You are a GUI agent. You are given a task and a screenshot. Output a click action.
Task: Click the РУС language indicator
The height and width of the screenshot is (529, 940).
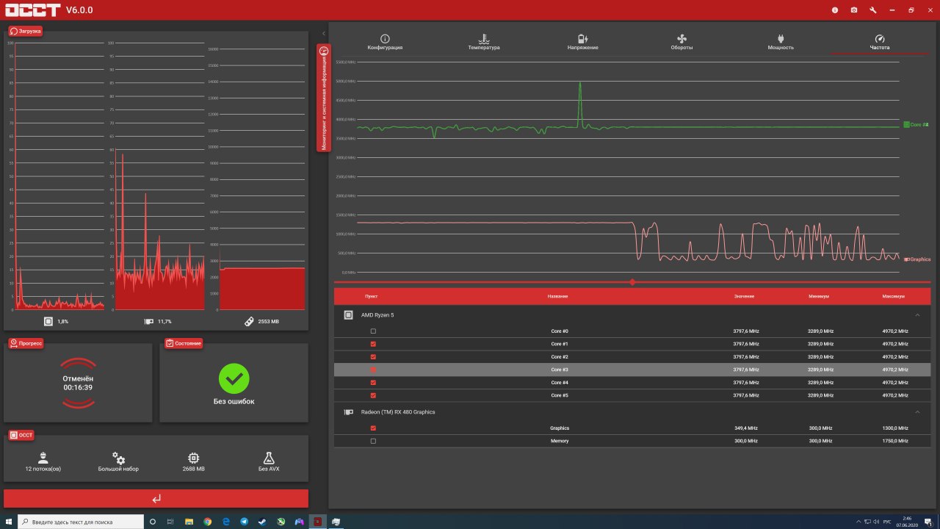click(887, 522)
